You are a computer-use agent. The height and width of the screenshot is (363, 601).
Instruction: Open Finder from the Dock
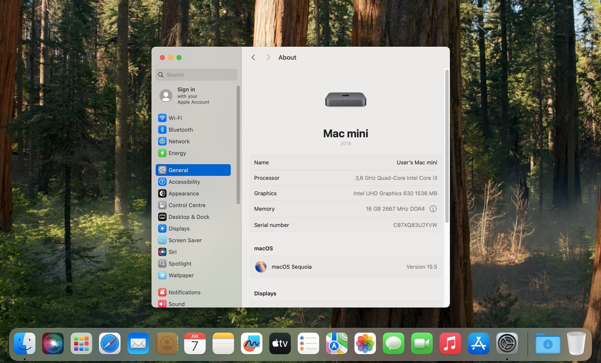(25, 343)
